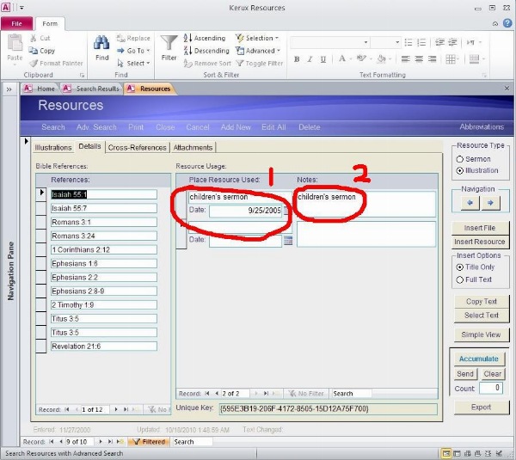Open background fill color picker
This screenshot has width=516, height=460.
[384, 59]
